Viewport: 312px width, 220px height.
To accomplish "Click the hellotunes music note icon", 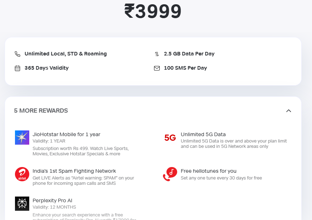I will (x=170, y=174).
